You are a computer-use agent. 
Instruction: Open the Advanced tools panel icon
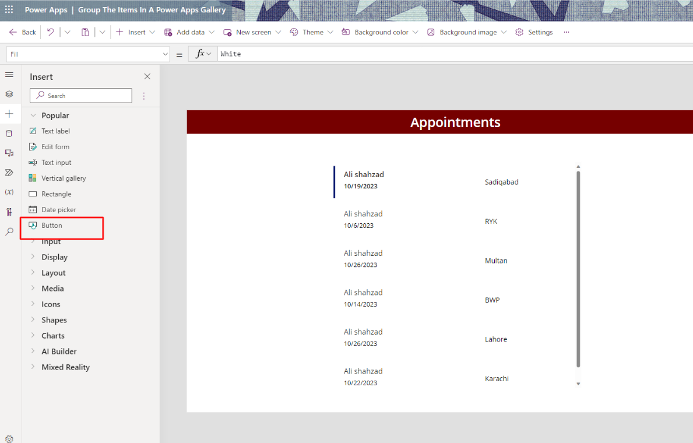click(9, 212)
